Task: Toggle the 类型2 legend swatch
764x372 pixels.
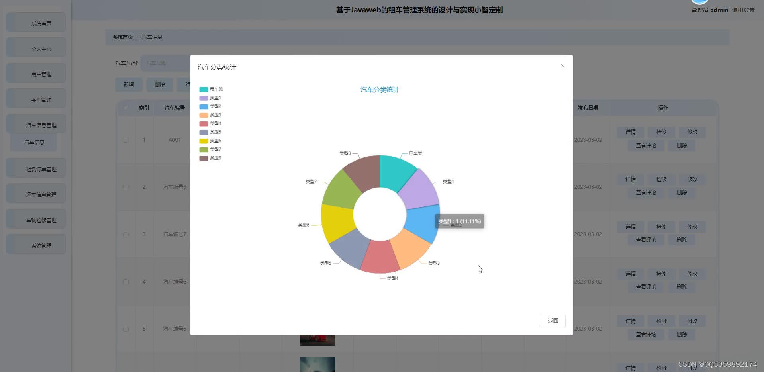Action: (204, 106)
